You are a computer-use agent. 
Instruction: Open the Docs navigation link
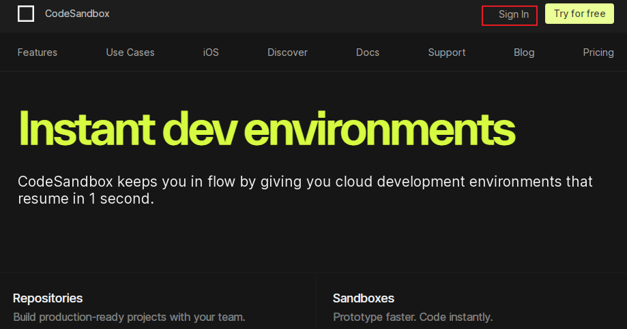point(368,52)
